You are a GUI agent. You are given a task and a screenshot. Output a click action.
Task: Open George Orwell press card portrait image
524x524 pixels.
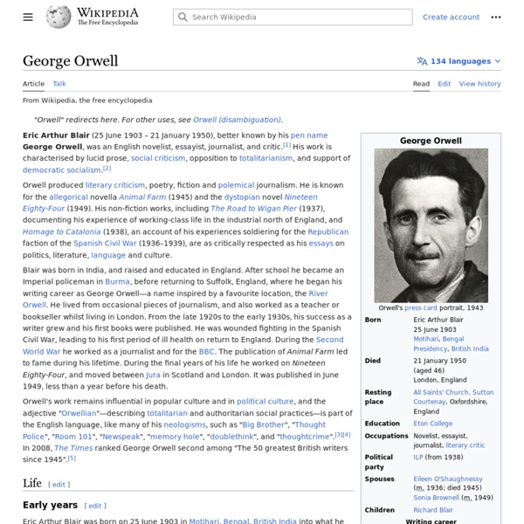(x=431, y=225)
